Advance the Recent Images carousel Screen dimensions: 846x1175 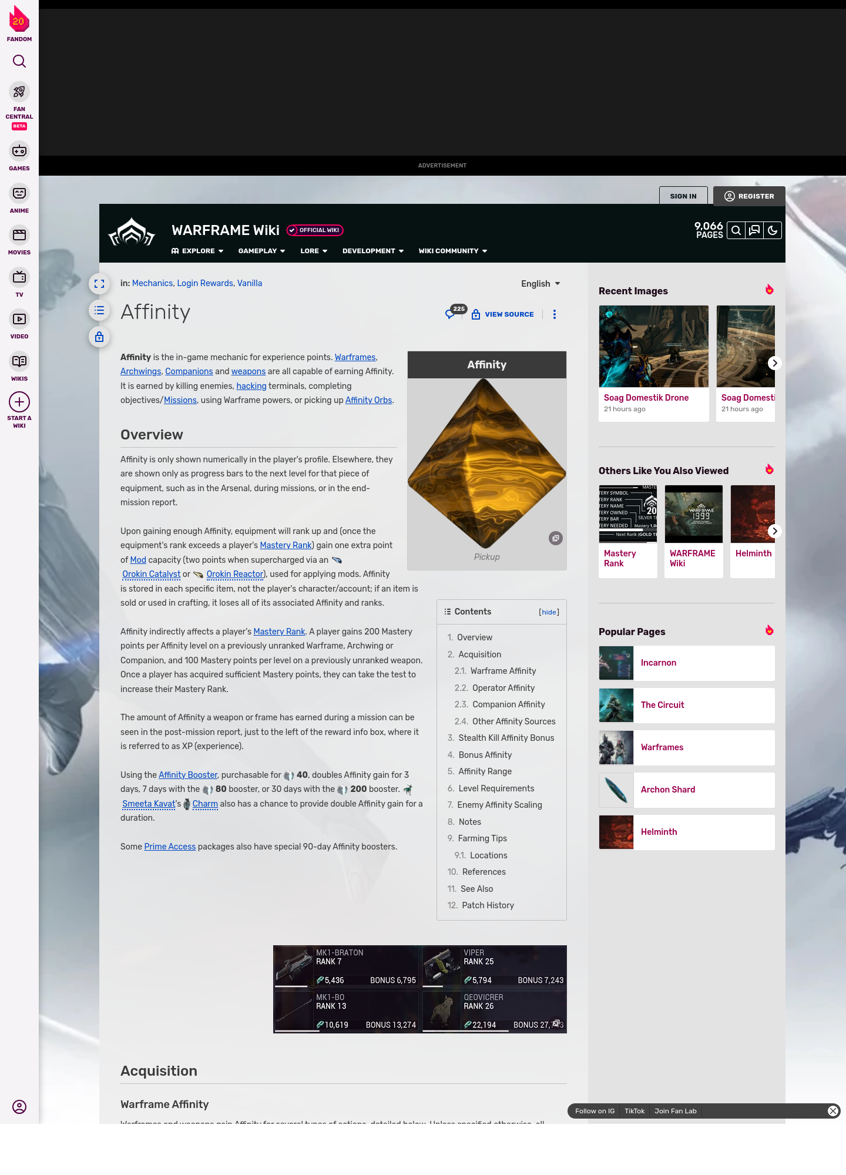coord(774,363)
